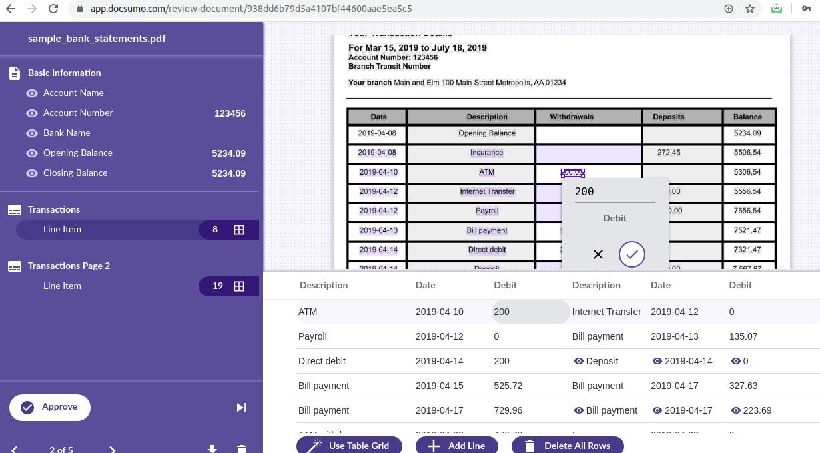Click sample_bank_statements.pdf file title

pos(97,38)
